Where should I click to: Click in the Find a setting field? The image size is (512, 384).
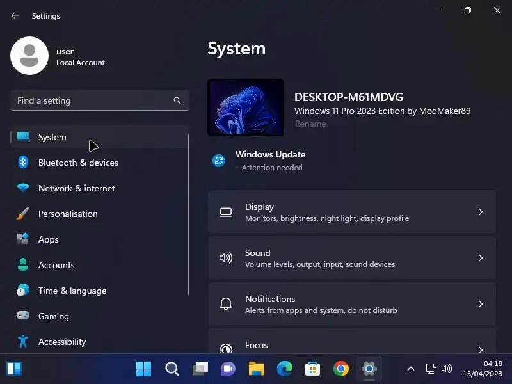click(x=100, y=100)
